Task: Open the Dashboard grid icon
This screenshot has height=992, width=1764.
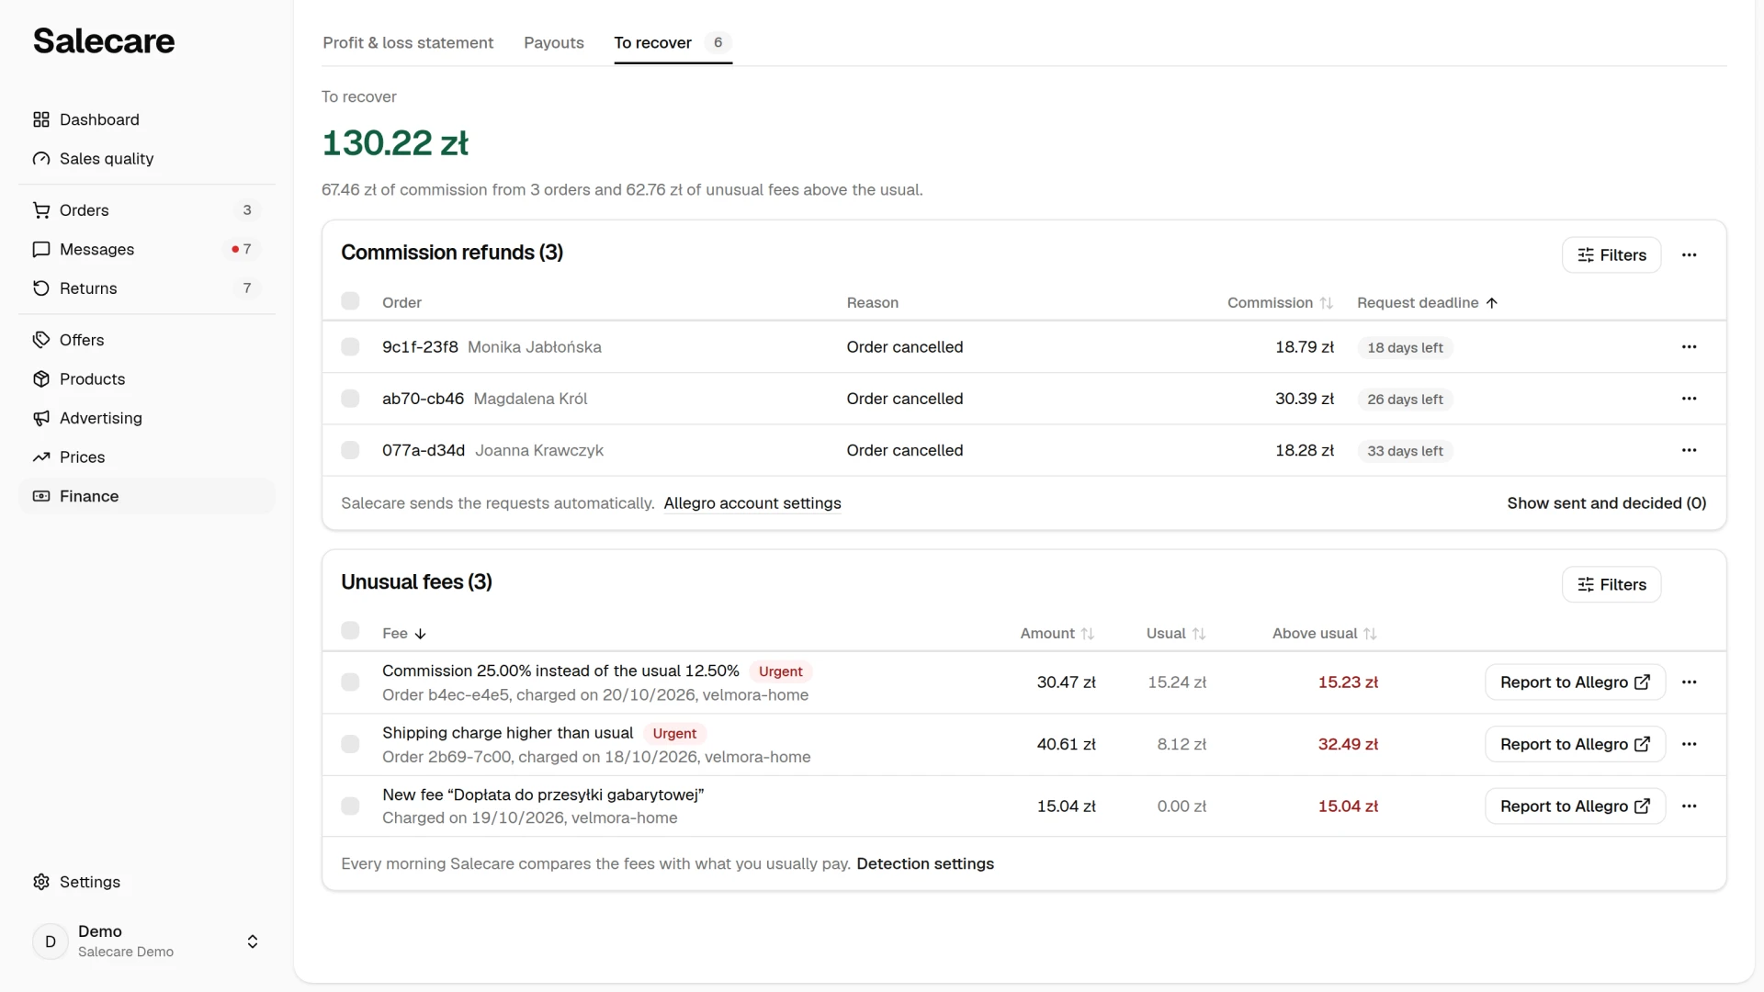Action: (x=41, y=119)
